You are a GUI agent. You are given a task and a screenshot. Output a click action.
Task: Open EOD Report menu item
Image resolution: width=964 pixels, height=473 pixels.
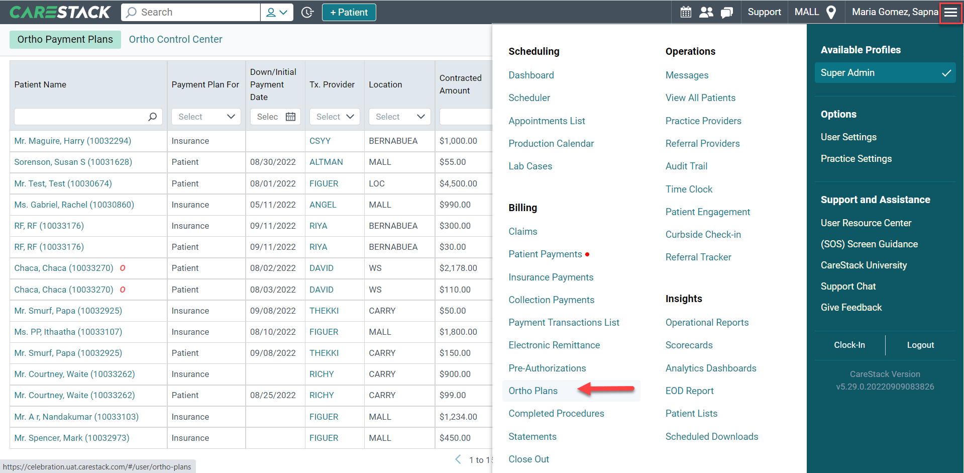pyautogui.click(x=689, y=391)
